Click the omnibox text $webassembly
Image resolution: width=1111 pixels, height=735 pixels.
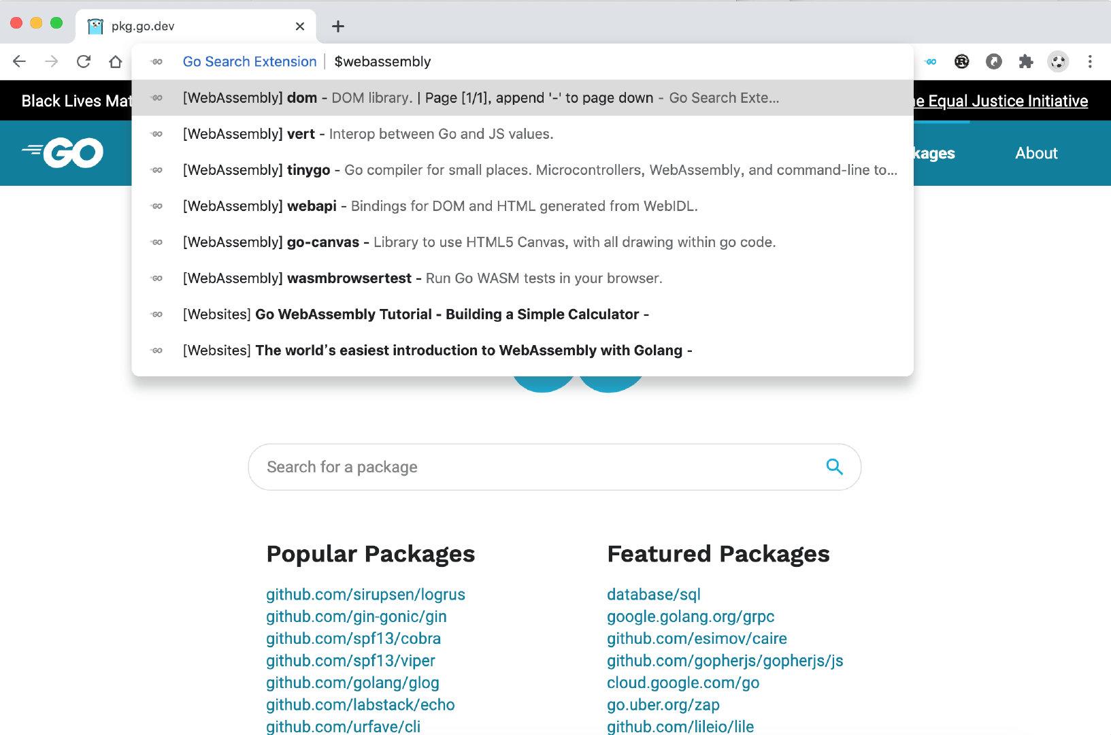382,62
